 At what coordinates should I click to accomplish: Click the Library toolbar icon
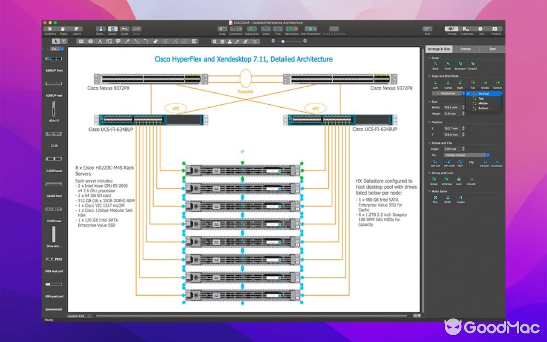click(x=112, y=29)
